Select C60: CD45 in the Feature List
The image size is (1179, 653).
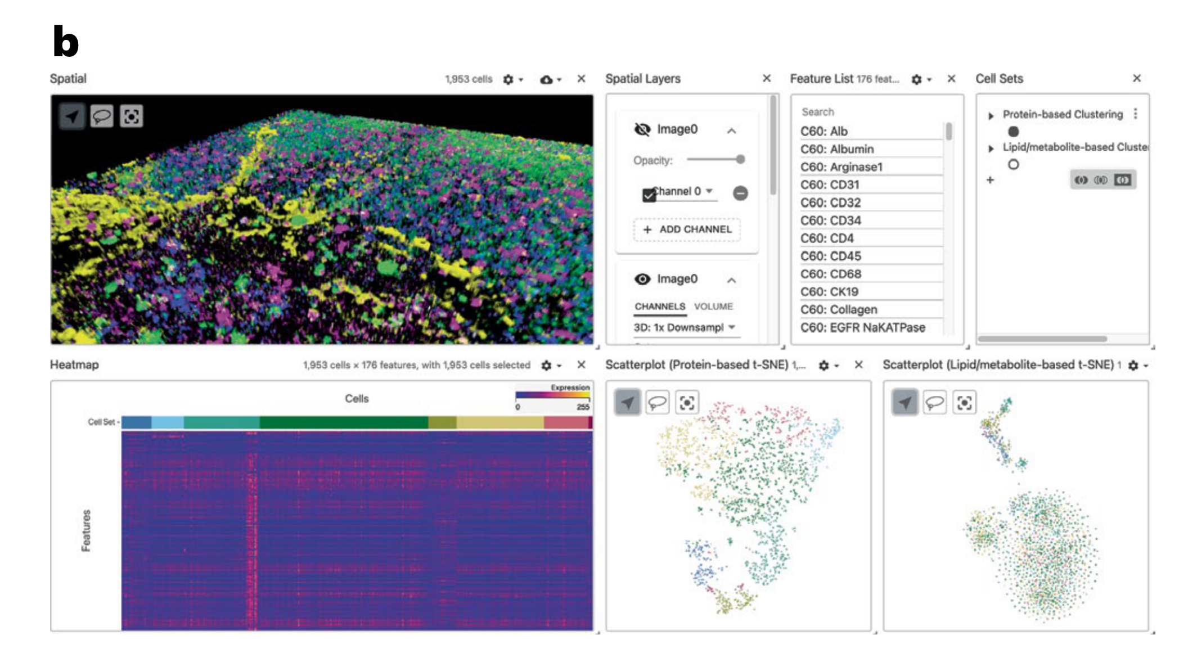[830, 256]
